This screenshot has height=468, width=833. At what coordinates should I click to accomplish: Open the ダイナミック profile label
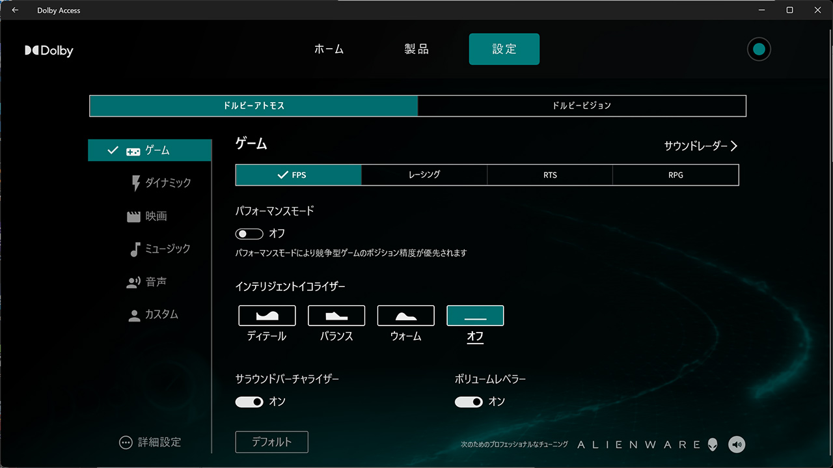[x=168, y=184]
